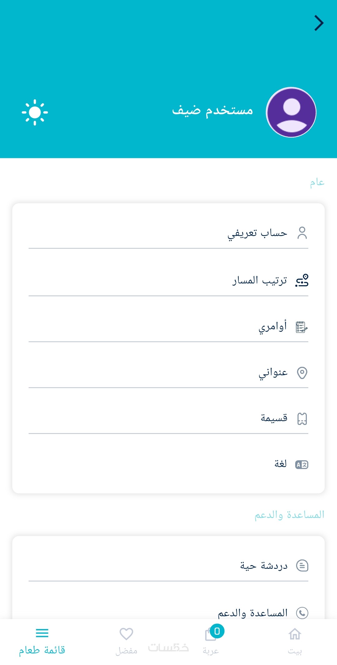Click the help and support phone icon
Screen dimensions: 337x665
[302, 613]
